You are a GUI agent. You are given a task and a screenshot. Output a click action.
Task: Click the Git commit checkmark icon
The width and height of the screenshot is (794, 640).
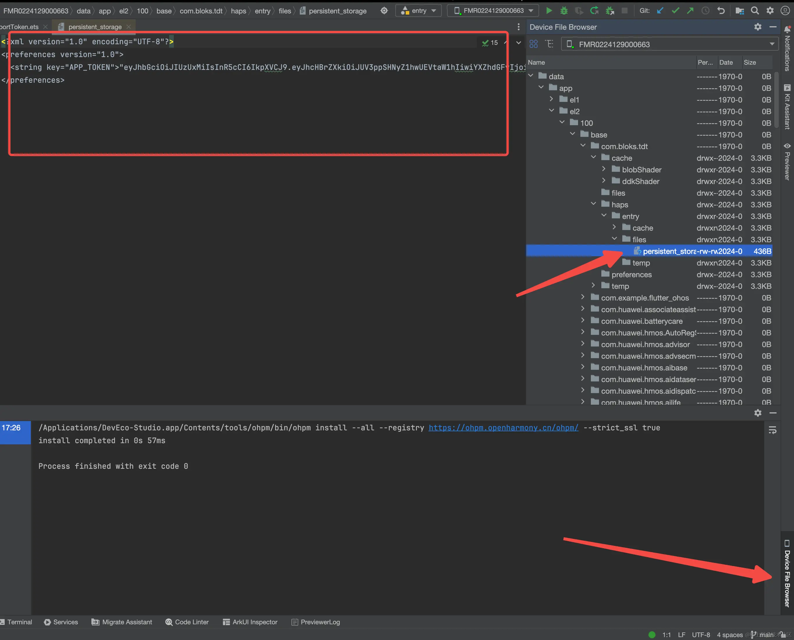pyautogui.click(x=675, y=11)
